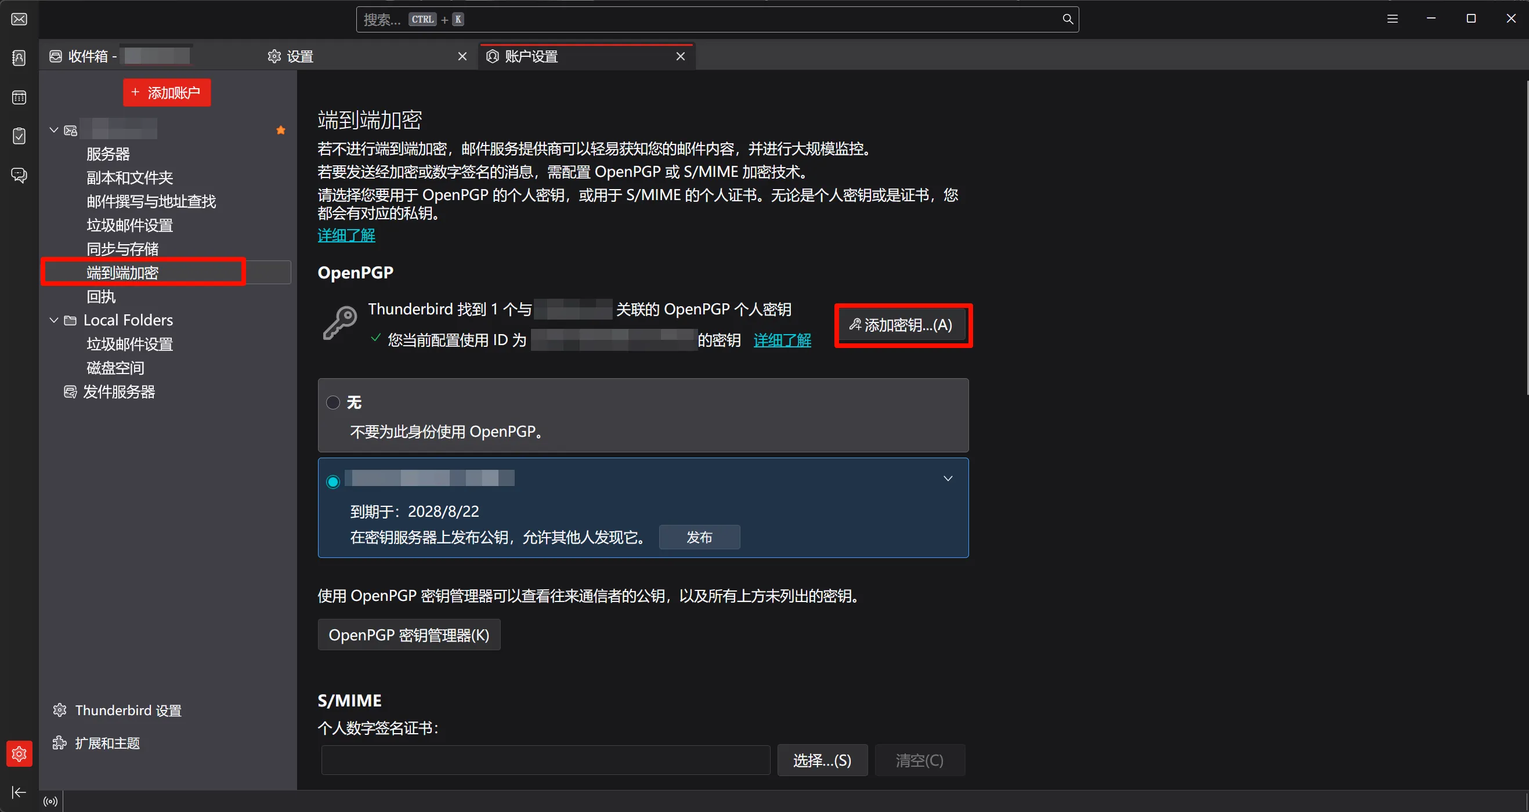Open the Tasks sidebar icon
The image size is (1529, 812).
click(19, 136)
